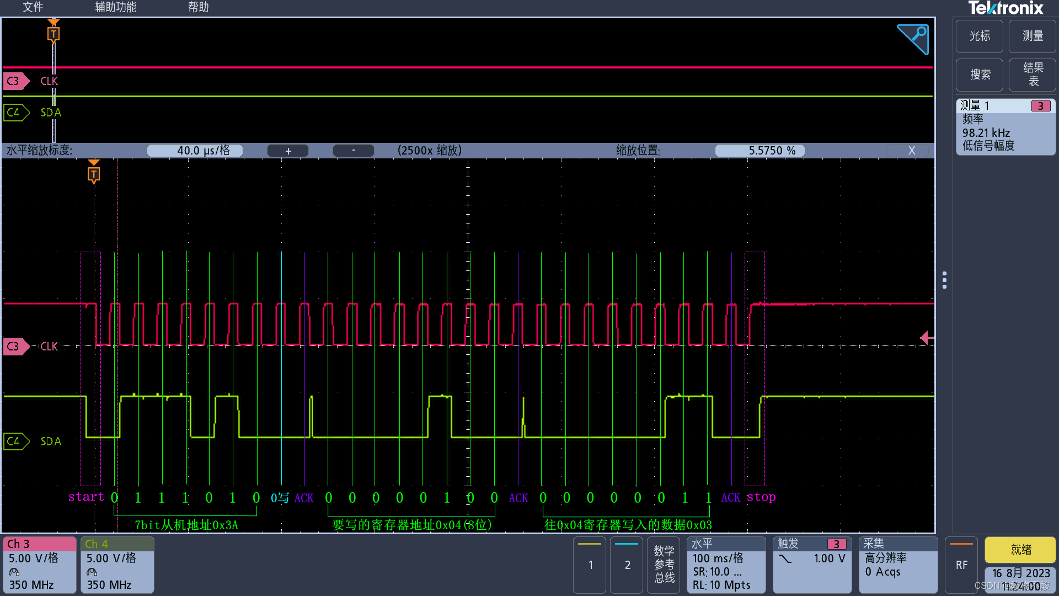The width and height of the screenshot is (1059, 596).
Task: Open the Ch 3 vertical settings badge
Action: (40, 564)
